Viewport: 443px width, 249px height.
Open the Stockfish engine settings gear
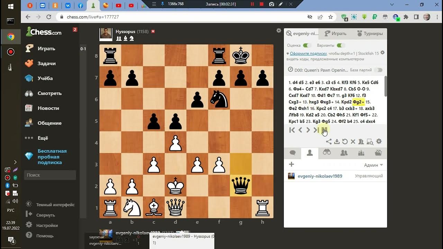pyautogui.click(x=382, y=53)
